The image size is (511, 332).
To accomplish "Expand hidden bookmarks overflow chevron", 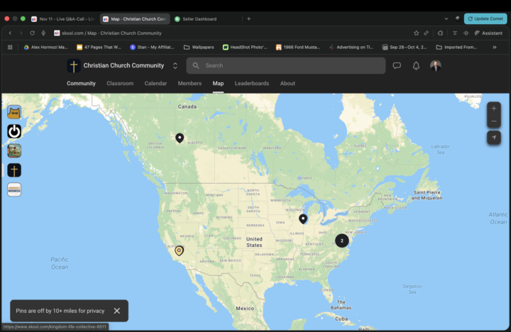I will click(x=495, y=47).
